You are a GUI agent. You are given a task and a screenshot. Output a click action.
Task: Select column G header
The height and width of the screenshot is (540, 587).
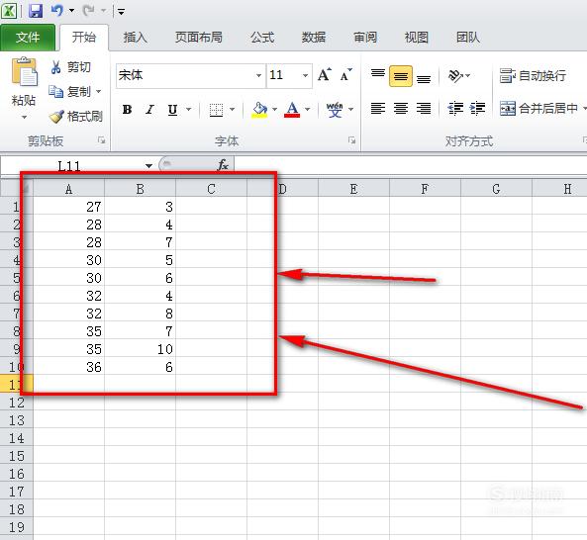[496, 189]
